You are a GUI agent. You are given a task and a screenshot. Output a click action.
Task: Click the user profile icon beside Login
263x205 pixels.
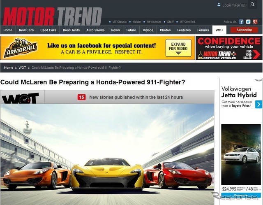tap(219, 5)
